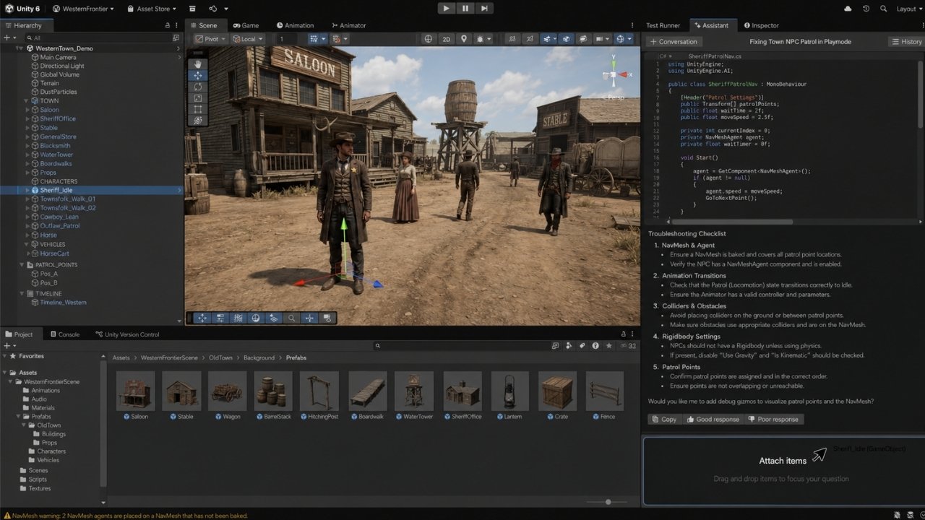
Task: Select the Rect tool
Action: pos(197,110)
